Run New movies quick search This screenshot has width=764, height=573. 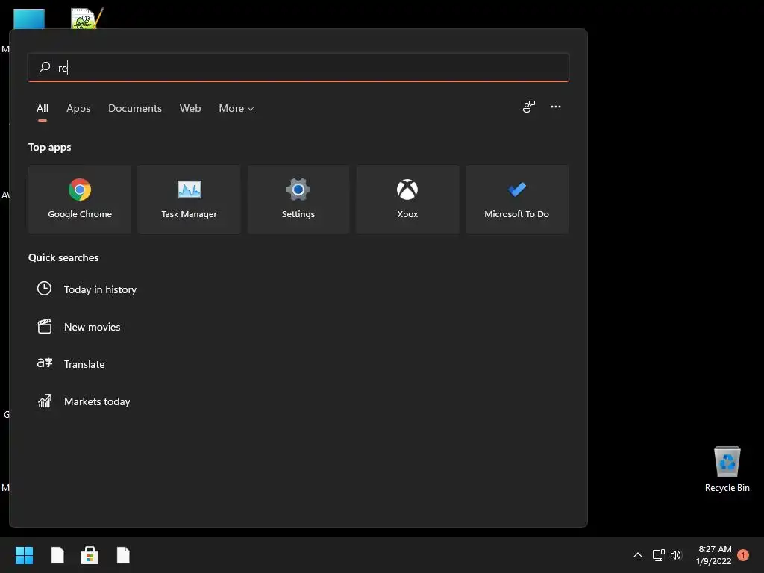coord(92,327)
